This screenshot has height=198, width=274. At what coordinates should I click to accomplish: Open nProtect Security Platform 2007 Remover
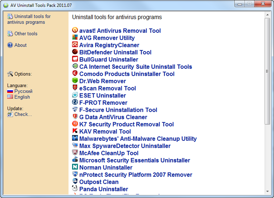click(x=136, y=175)
